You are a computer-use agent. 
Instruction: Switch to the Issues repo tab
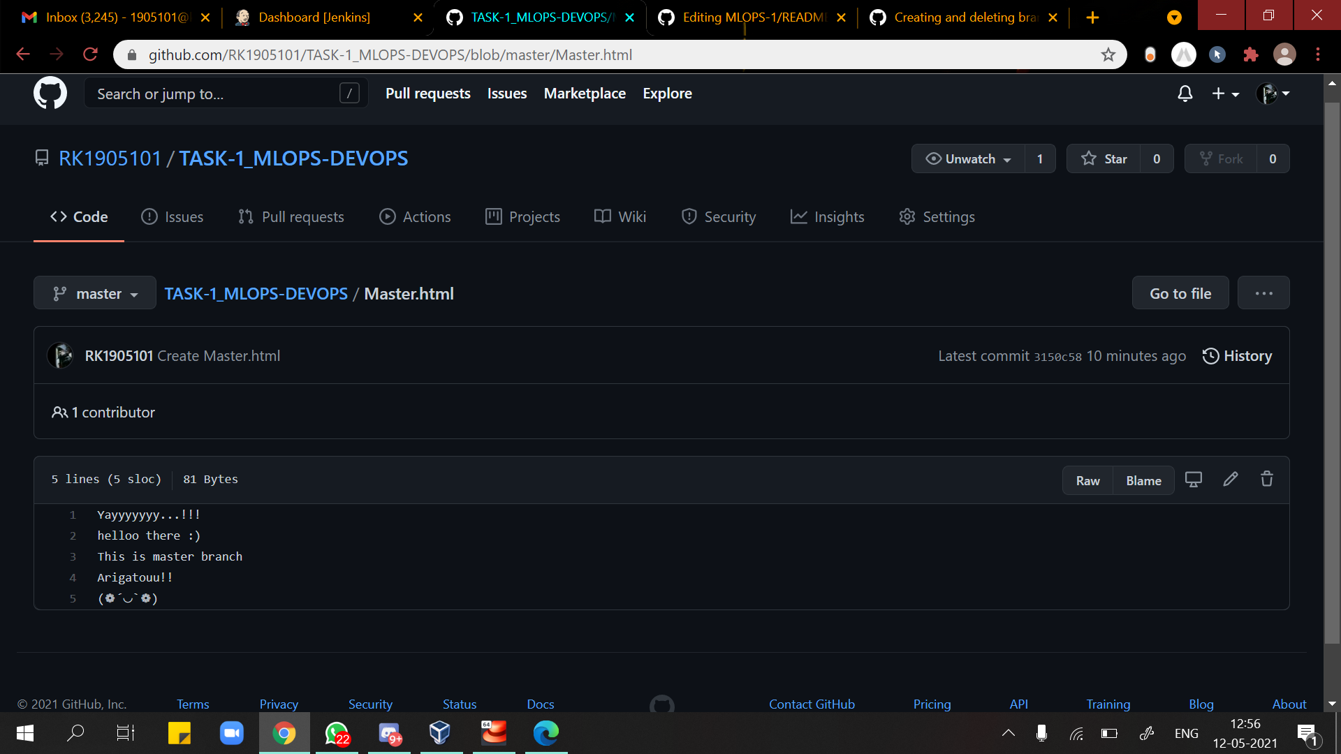pyautogui.click(x=173, y=217)
